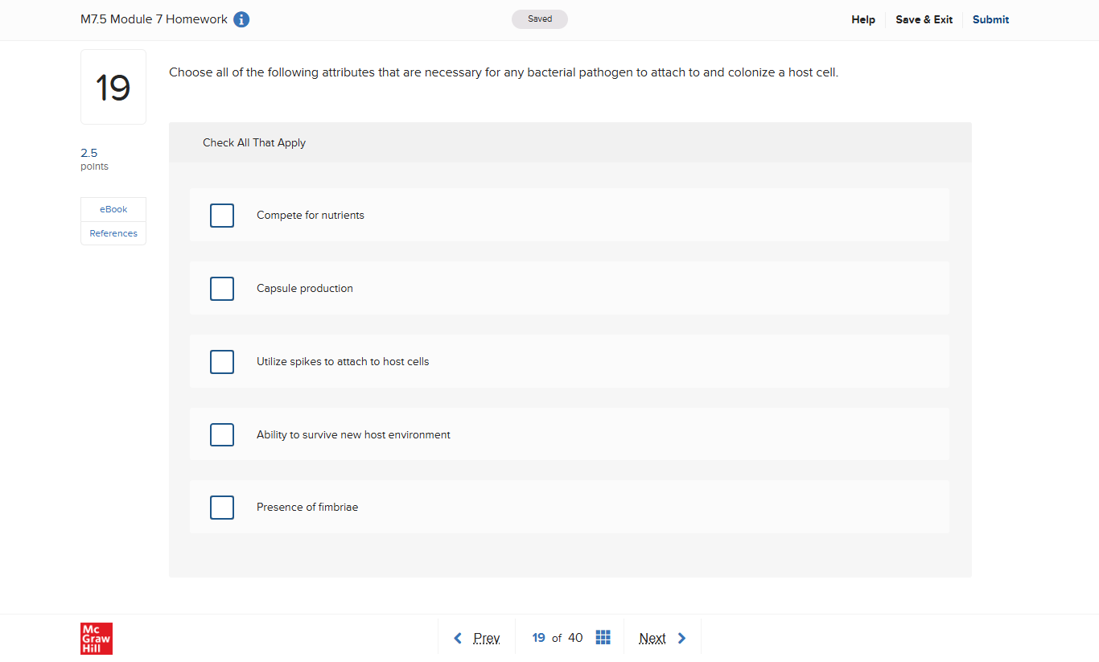Go to the previous question via Prev
Image resolution: width=1099 pixels, height=662 pixels.
[x=486, y=637]
